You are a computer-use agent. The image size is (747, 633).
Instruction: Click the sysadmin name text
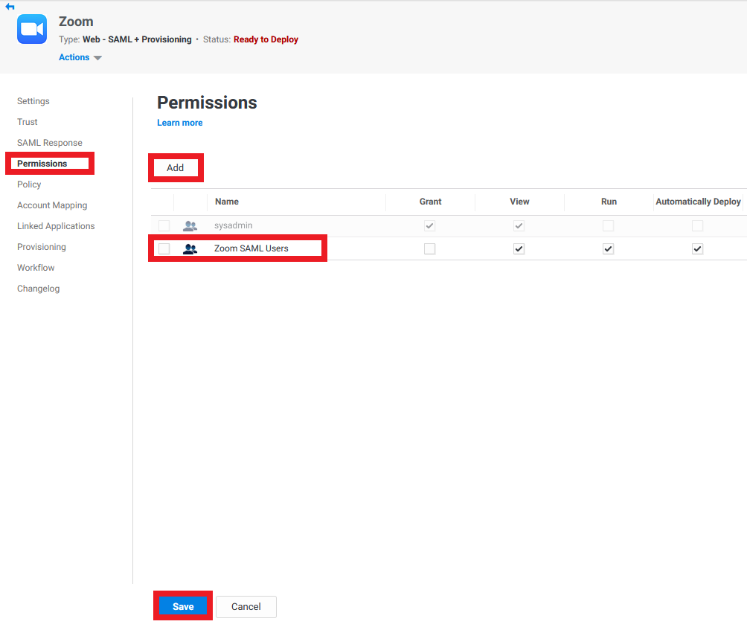(233, 225)
